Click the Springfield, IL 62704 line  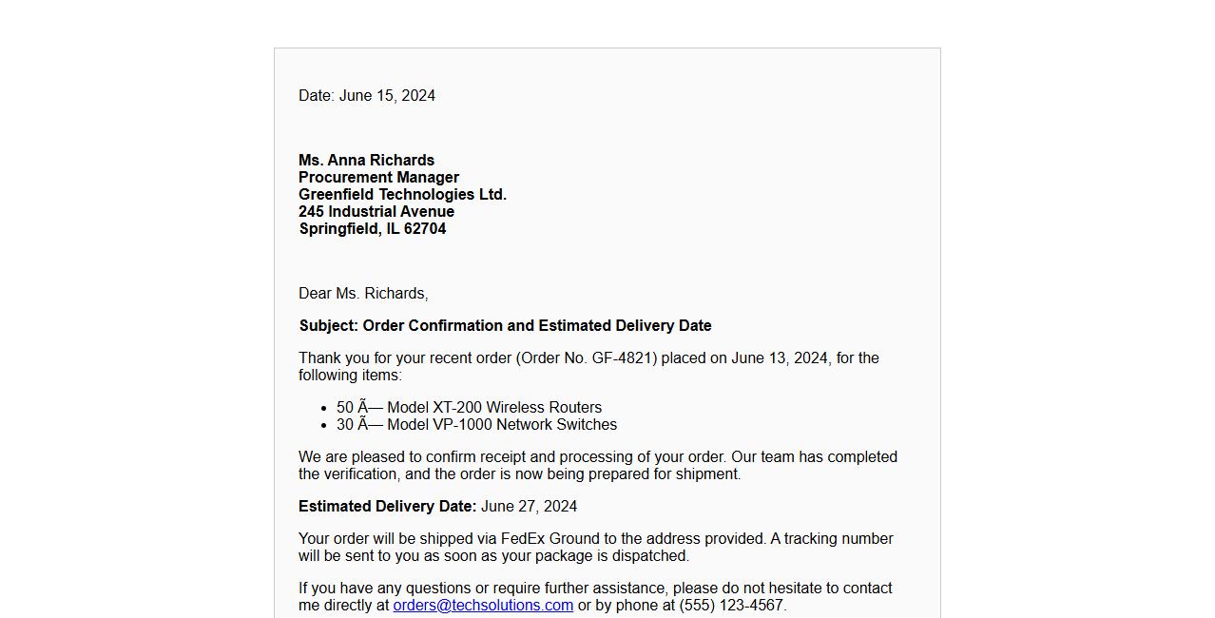[373, 229]
